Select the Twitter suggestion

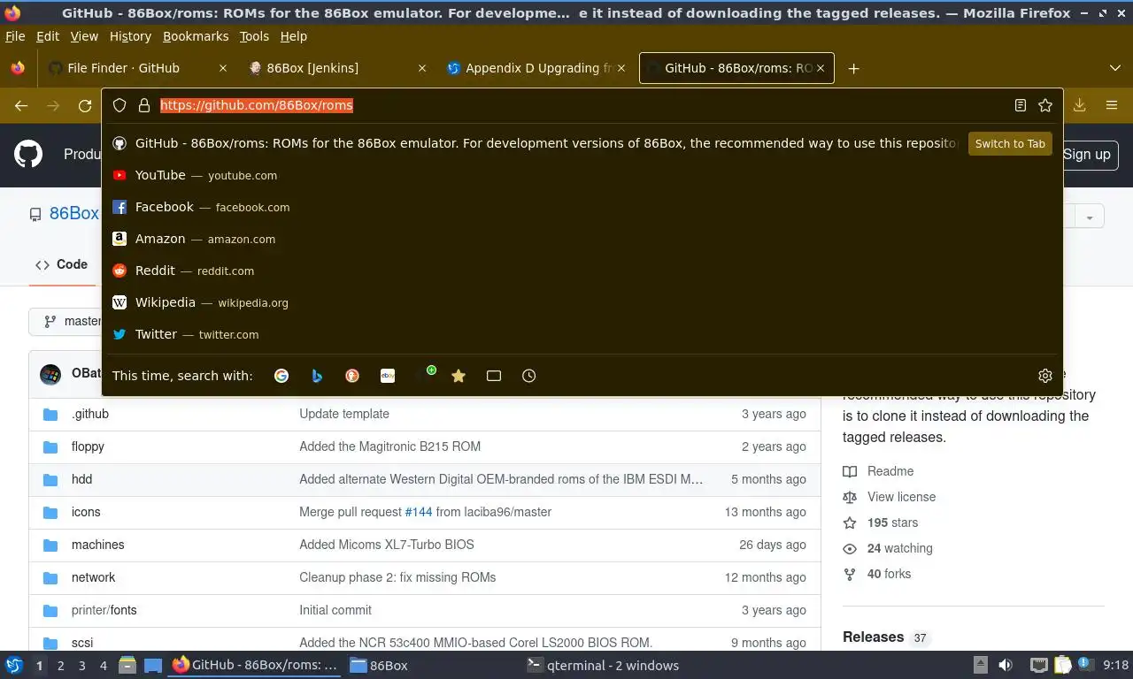point(582,334)
